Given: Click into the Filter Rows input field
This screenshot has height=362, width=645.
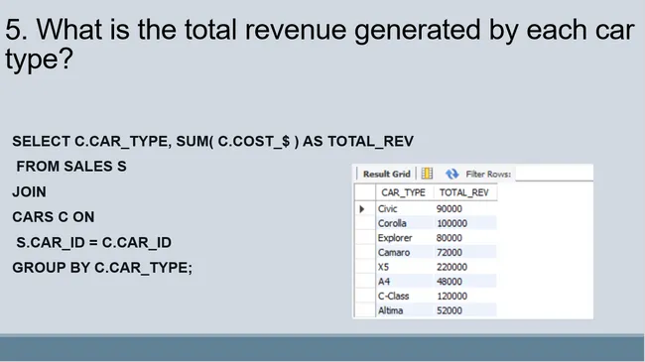Looking at the screenshot, I should tap(554, 174).
